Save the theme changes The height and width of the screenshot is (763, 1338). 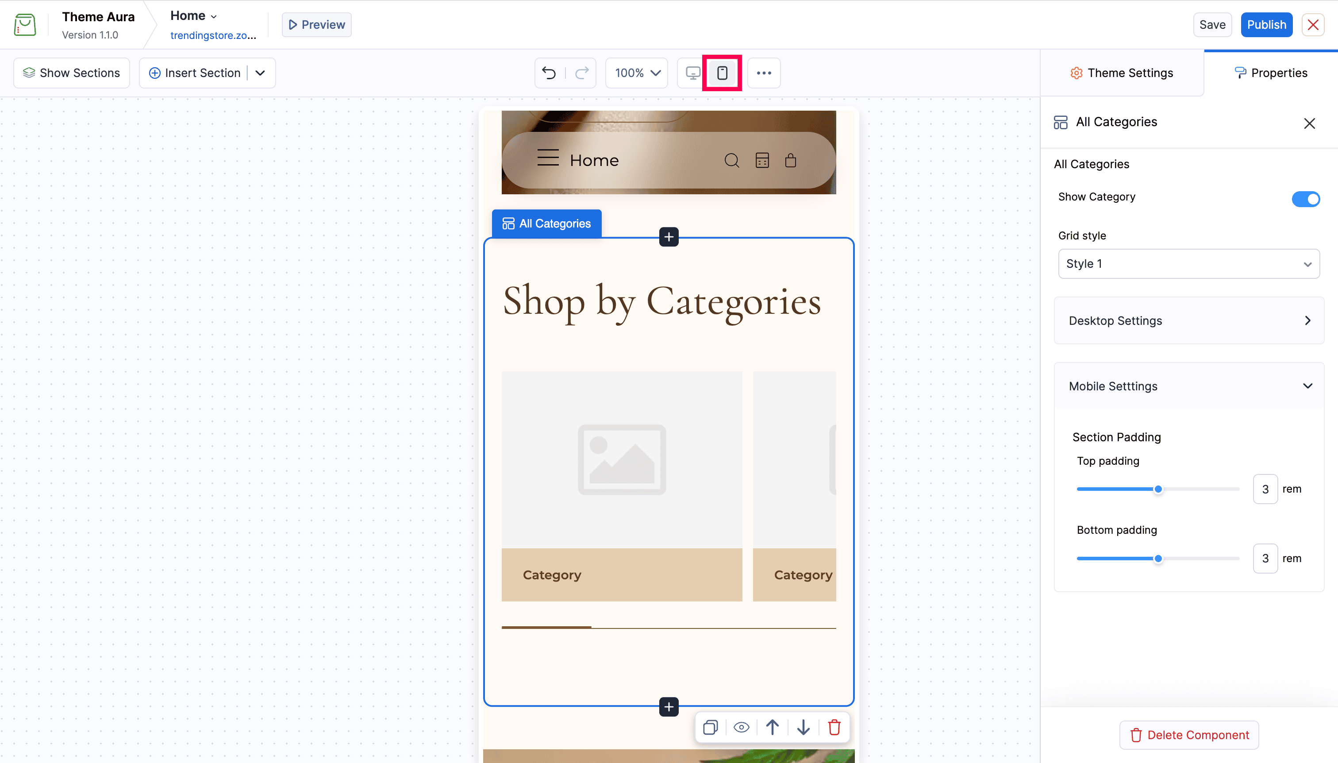pyautogui.click(x=1212, y=25)
